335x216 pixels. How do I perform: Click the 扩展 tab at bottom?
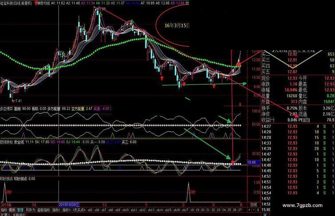click(x=5, y=214)
